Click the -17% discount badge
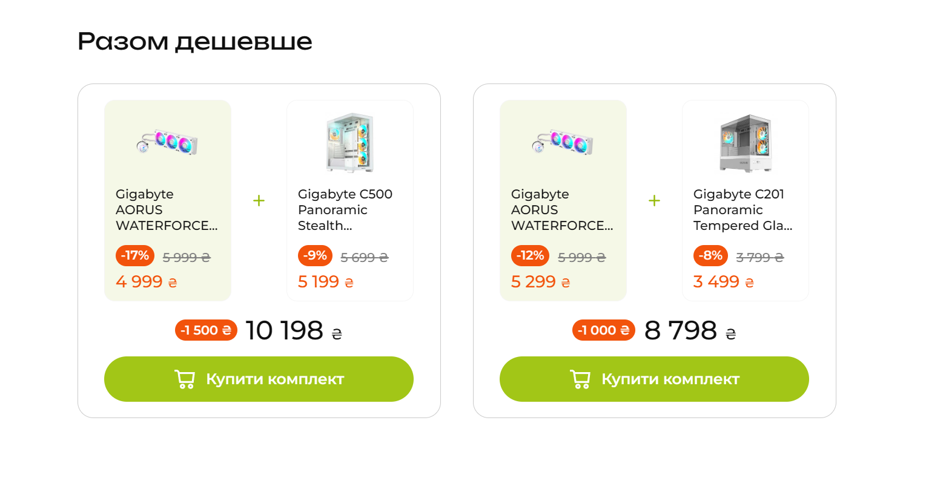This screenshot has width=946, height=478. (x=135, y=256)
